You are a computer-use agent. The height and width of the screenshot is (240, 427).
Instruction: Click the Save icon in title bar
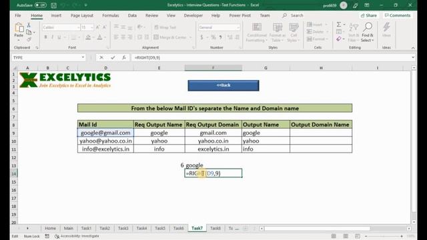pyautogui.click(x=54, y=5)
